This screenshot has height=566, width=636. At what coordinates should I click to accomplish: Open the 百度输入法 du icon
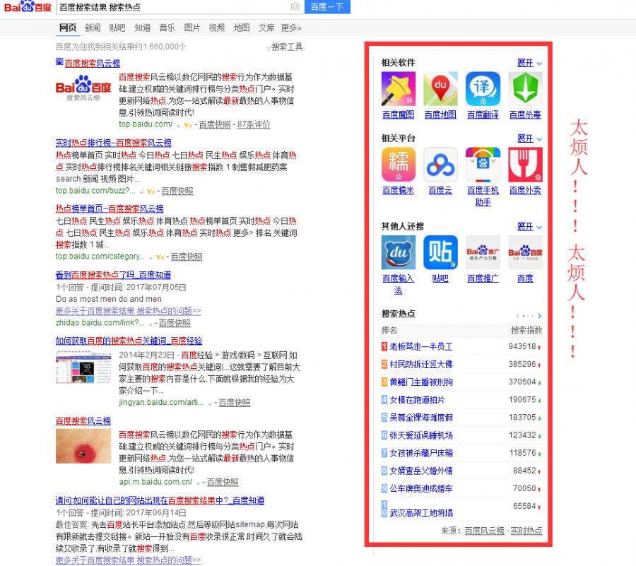click(x=399, y=252)
